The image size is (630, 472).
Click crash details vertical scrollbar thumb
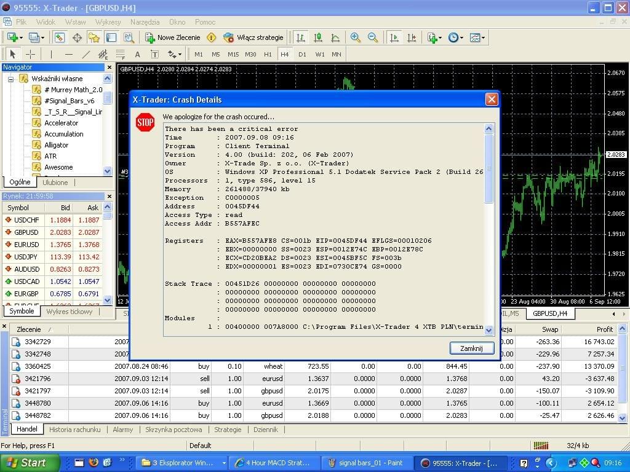pyautogui.click(x=488, y=168)
